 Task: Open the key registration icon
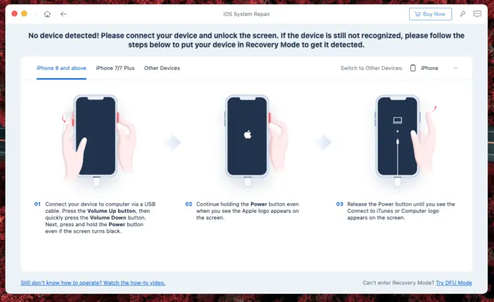(x=462, y=14)
